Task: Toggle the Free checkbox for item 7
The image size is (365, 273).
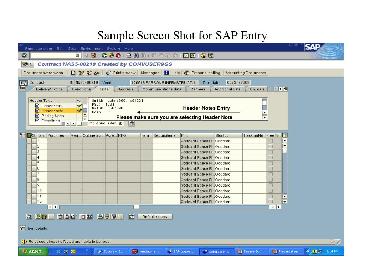Action: pos(271,174)
